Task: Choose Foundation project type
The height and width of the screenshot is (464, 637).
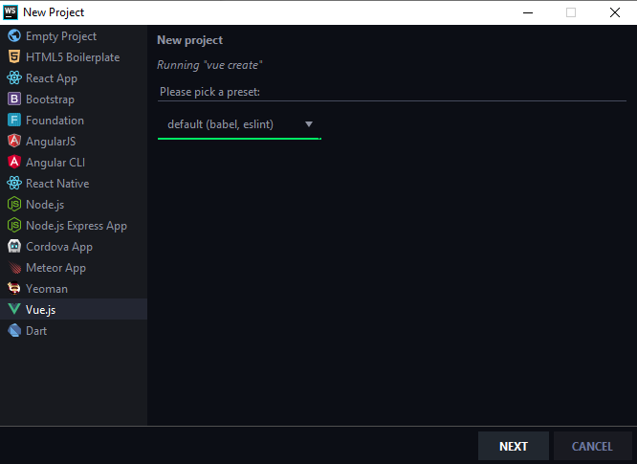Action: [74, 120]
